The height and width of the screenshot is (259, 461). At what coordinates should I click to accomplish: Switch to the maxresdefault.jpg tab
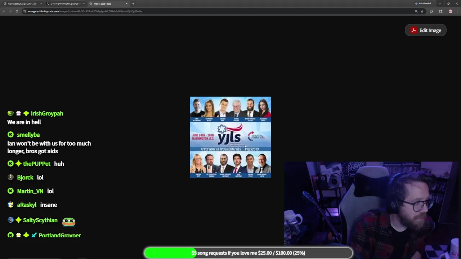pos(22,4)
